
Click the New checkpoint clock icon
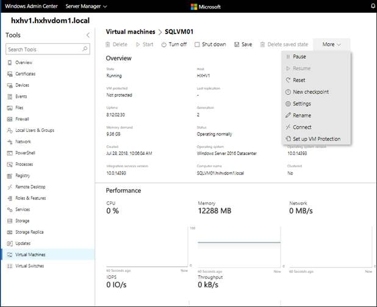(x=288, y=92)
